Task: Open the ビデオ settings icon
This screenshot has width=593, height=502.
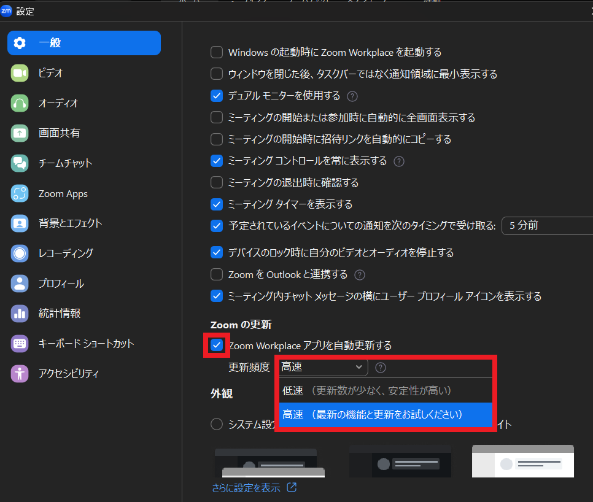Action: [x=20, y=73]
